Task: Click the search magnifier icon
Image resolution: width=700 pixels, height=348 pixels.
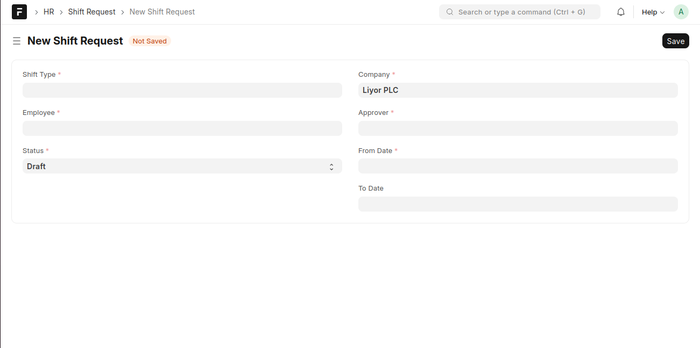Action: pyautogui.click(x=450, y=12)
